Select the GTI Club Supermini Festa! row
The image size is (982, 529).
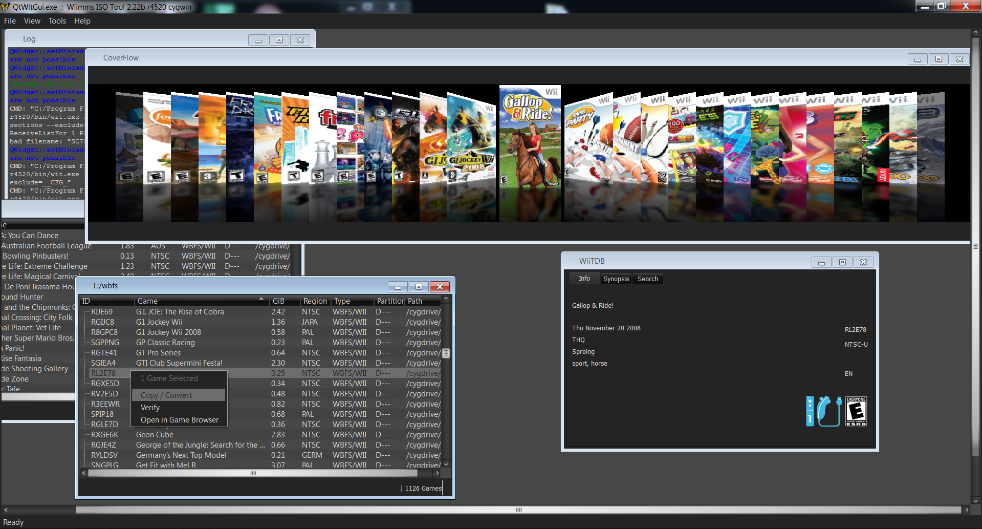pyautogui.click(x=261, y=363)
